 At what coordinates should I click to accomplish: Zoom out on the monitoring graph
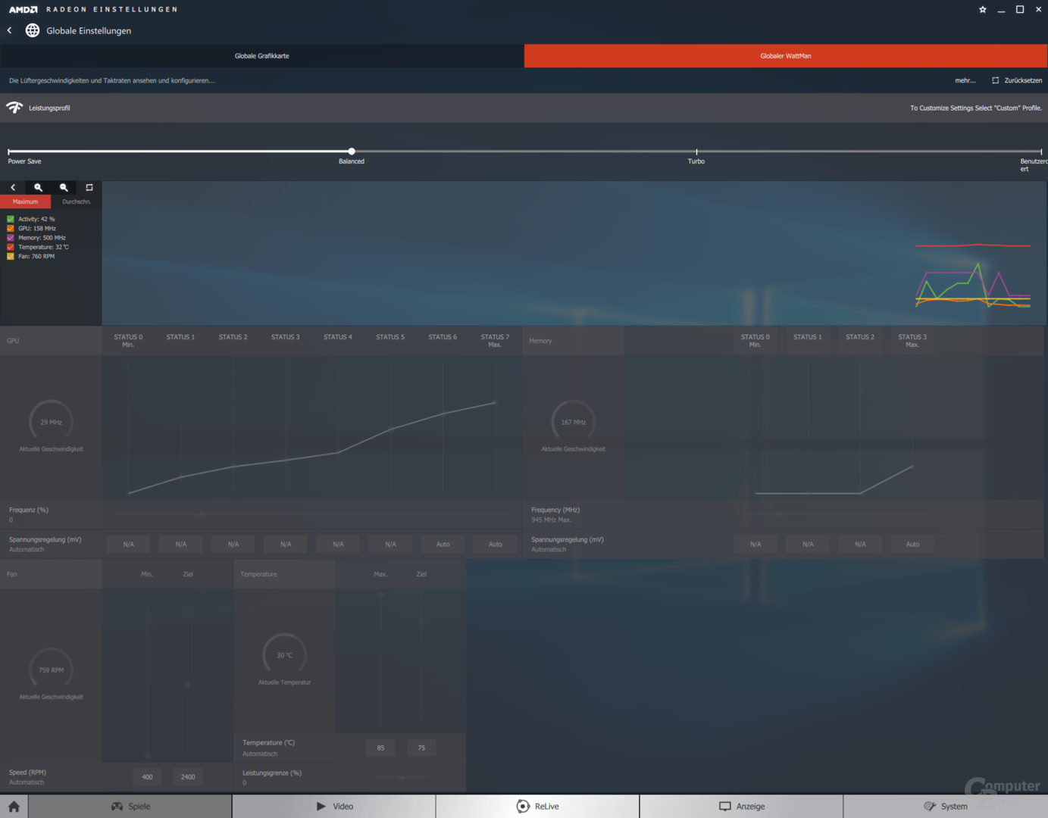(x=64, y=187)
